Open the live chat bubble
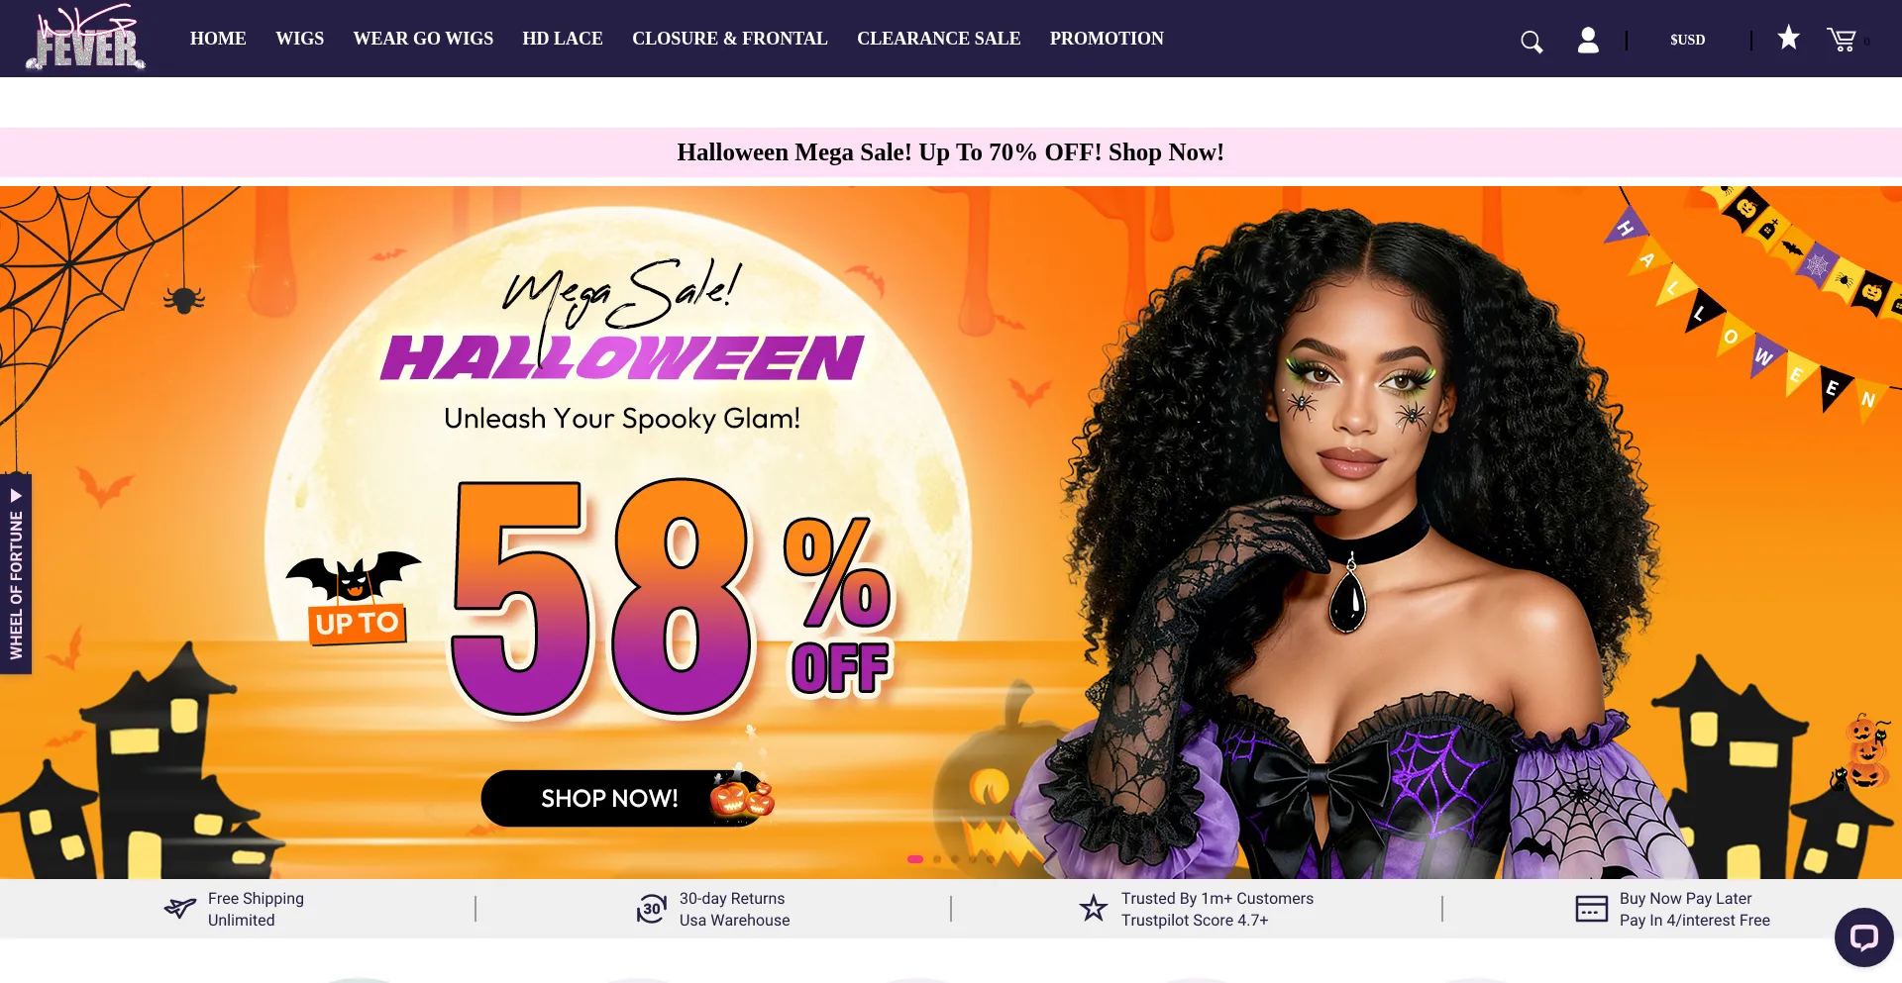This screenshot has width=1902, height=983. click(1863, 936)
